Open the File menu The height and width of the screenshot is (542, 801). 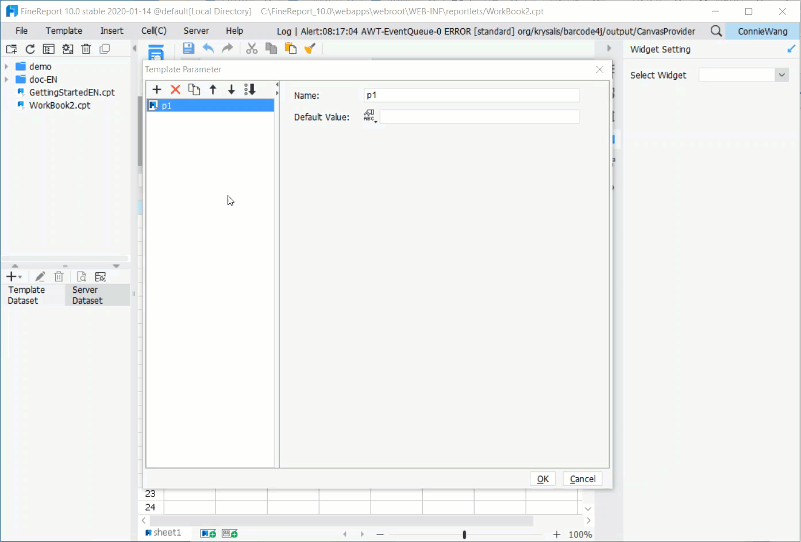22,31
